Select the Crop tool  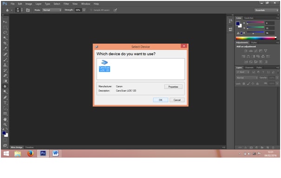5,43
